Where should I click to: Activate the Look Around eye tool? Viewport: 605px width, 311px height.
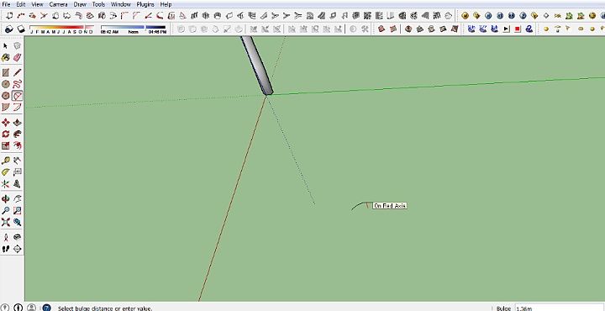(17, 237)
